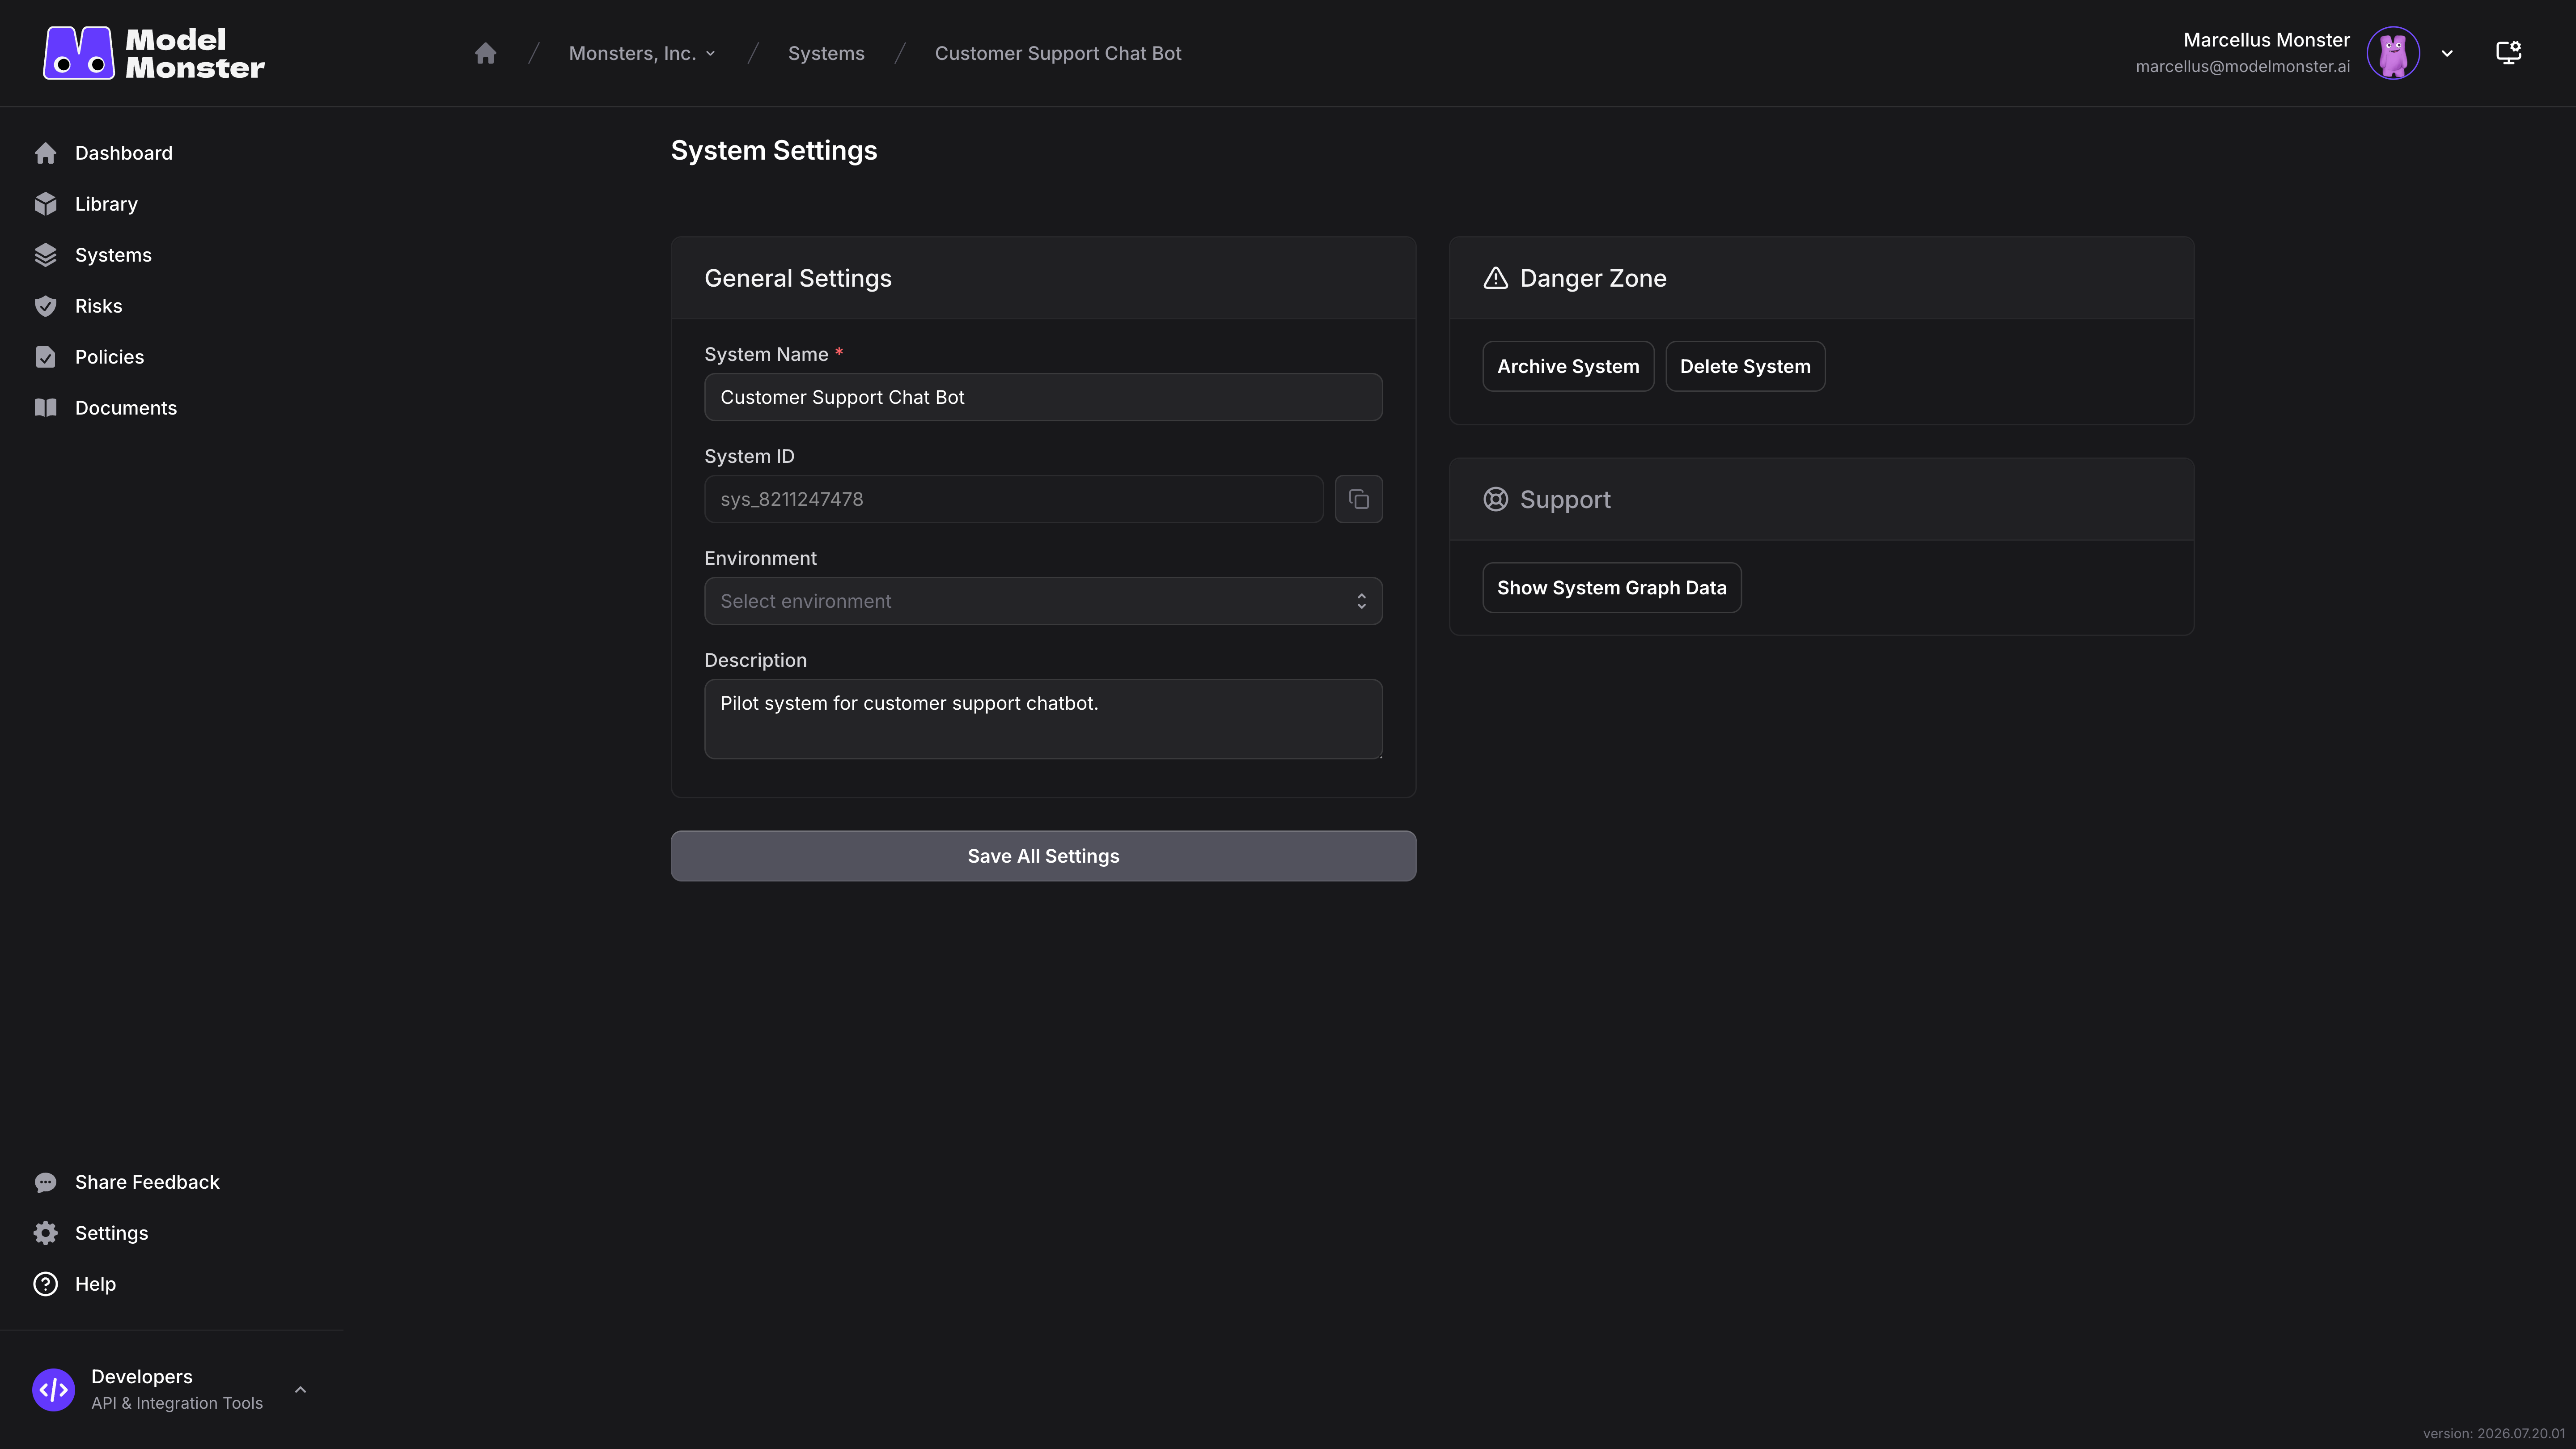Open the Monsters, Inc. organization dropdown
This screenshot has height=1449, width=2576.
tap(642, 53)
